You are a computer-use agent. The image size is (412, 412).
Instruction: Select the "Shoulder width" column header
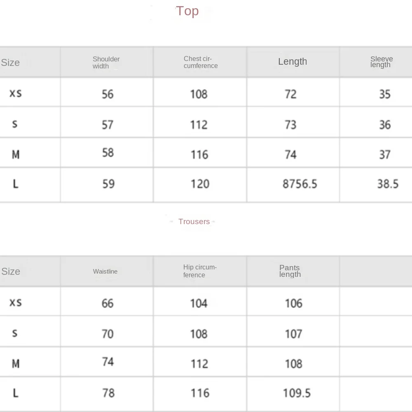(x=106, y=63)
